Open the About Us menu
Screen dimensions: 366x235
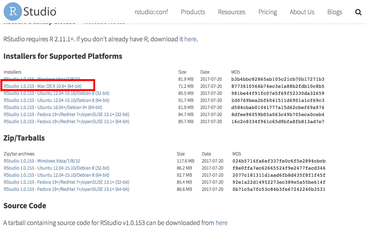pos(302,12)
